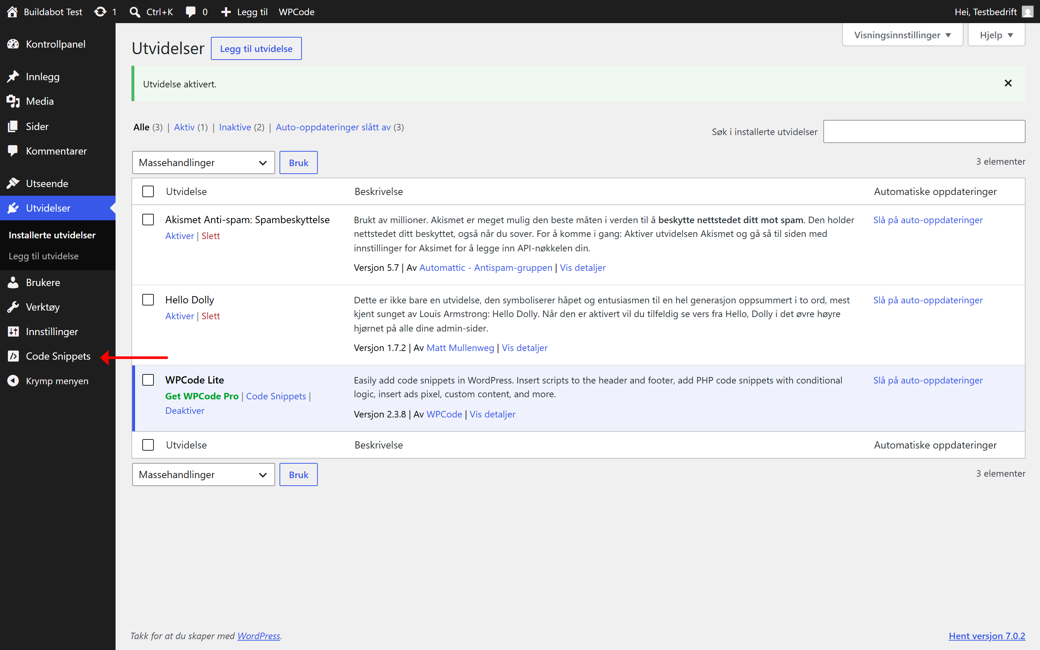The width and height of the screenshot is (1040, 650).
Task: Click the search magnifier icon Ctrl+K
Action: (135, 12)
